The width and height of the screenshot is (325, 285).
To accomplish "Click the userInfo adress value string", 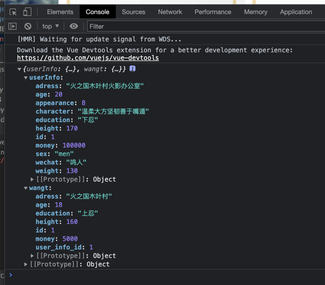I will click(x=105, y=86).
